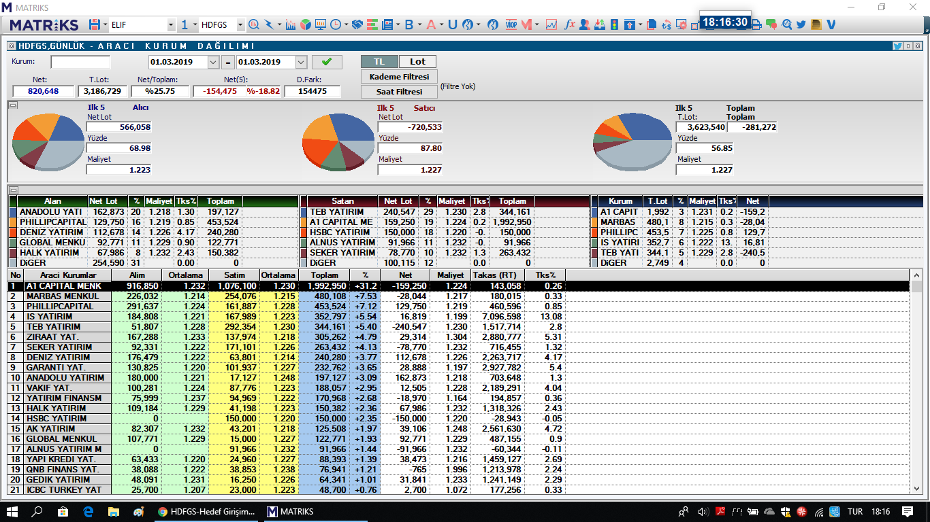The width and height of the screenshot is (930, 522).
Task: Click the monitor with gear settings icon
Action: [x=682, y=25]
